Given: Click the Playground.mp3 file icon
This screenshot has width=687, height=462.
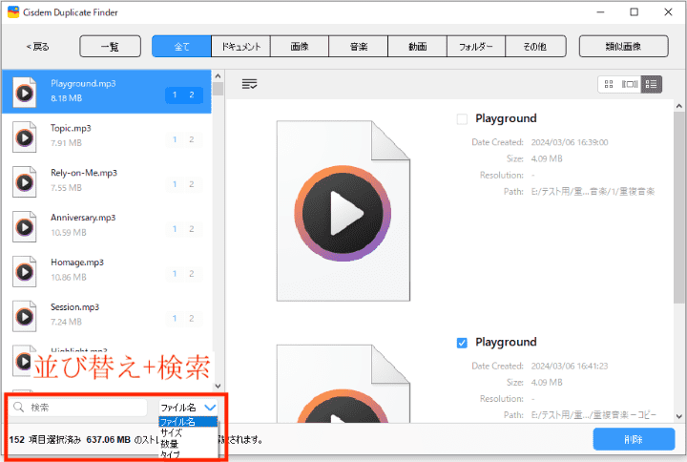Looking at the screenshot, I should click(24, 92).
